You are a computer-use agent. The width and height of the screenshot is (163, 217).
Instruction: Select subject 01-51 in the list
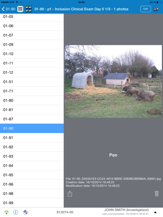coord(32,82)
